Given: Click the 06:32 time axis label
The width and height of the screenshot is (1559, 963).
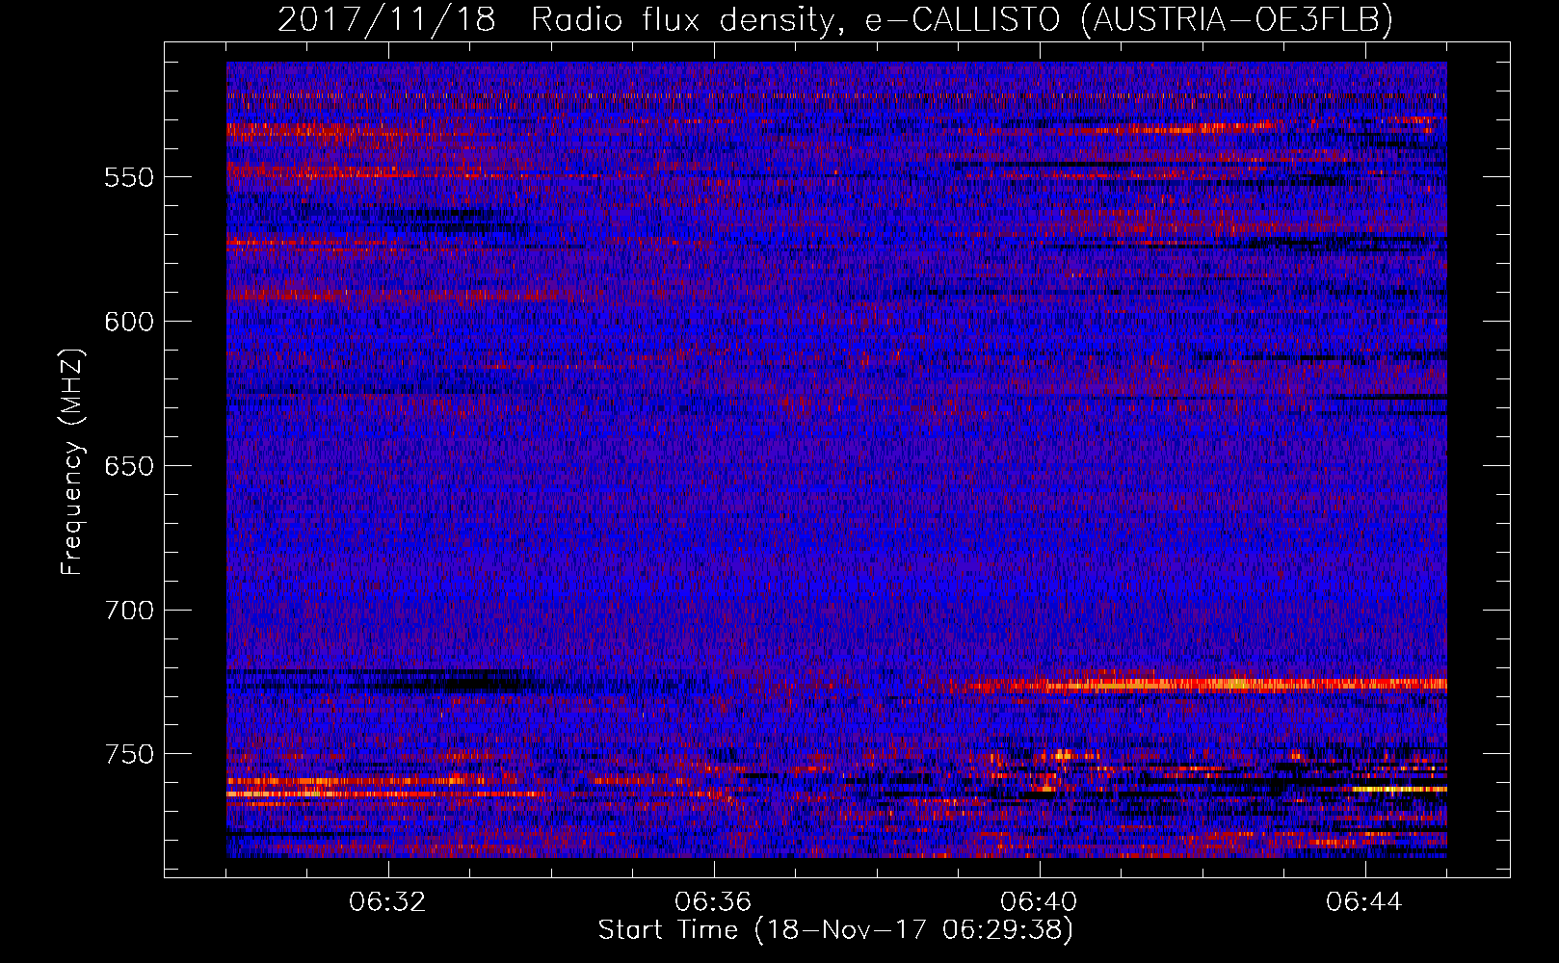Looking at the screenshot, I should point(387,902).
